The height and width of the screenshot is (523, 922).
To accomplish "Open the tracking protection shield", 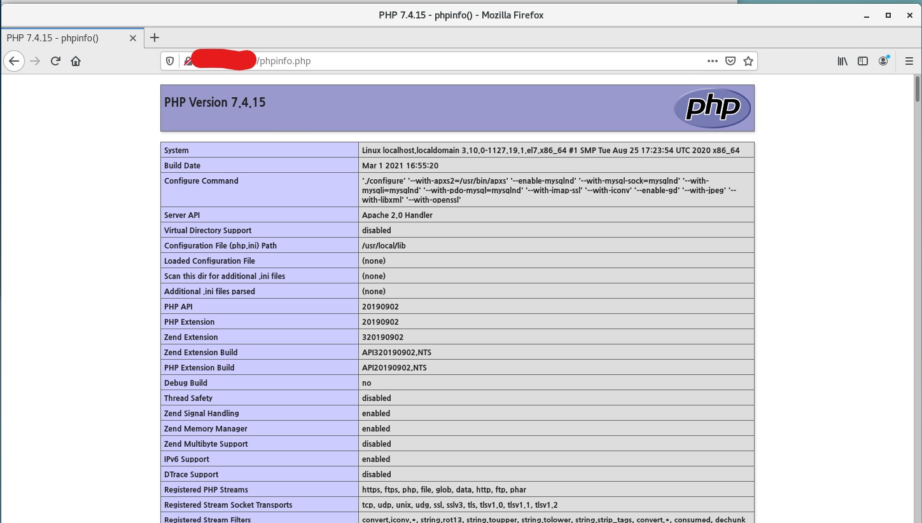I will point(170,61).
